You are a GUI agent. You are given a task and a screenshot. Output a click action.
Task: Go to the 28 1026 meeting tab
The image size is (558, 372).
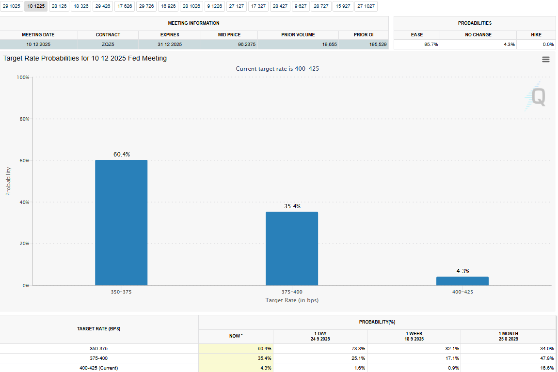(x=191, y=6)
